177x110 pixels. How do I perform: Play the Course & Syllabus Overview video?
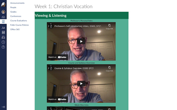(x=81, y=84)
